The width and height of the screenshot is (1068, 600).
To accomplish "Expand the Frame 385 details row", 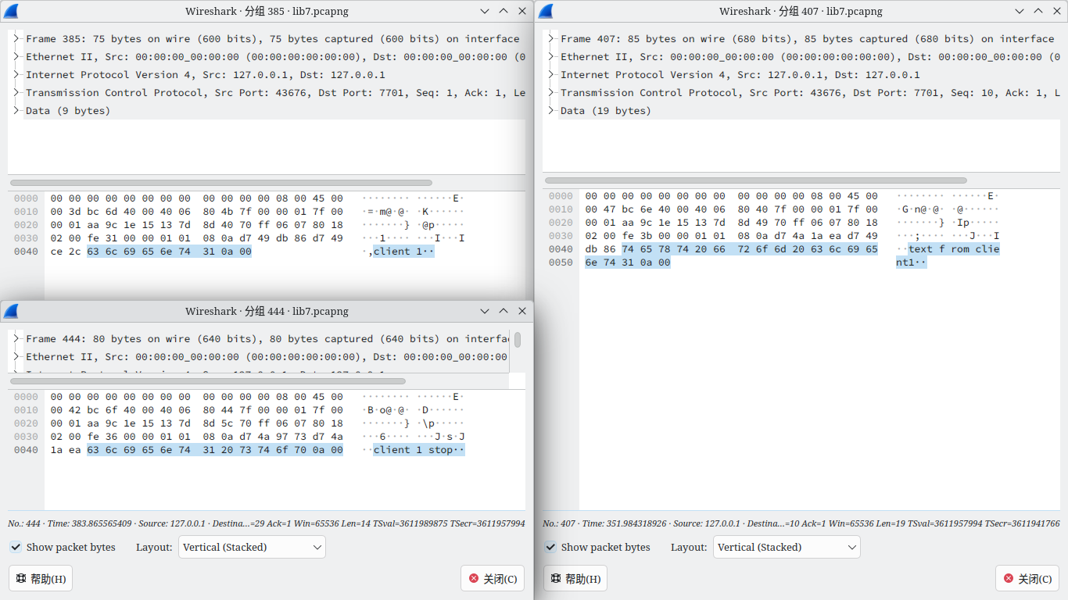I will point(16,39).
